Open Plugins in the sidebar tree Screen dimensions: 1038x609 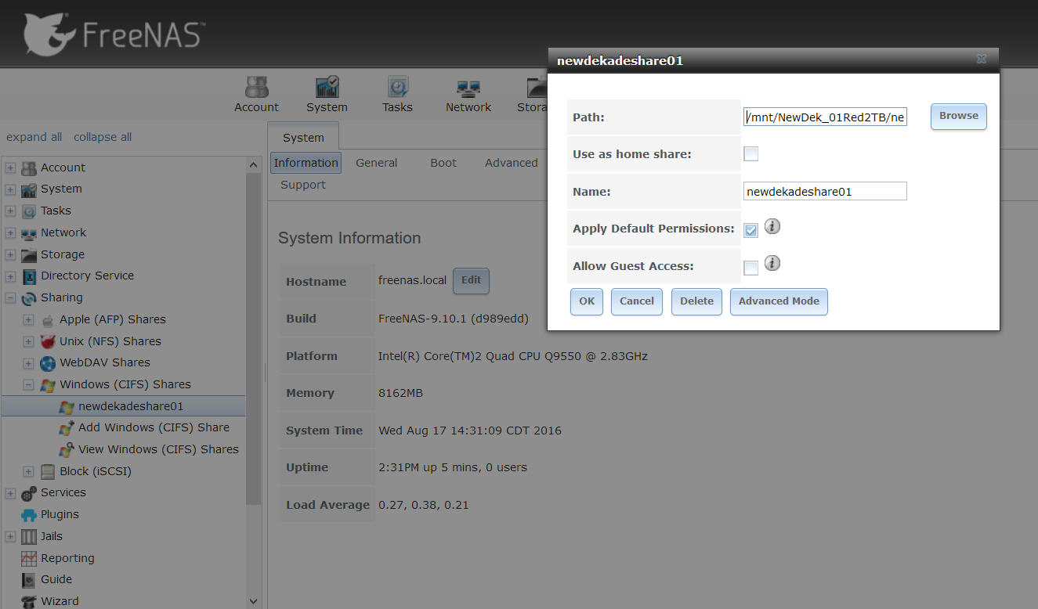pos(60,514)
